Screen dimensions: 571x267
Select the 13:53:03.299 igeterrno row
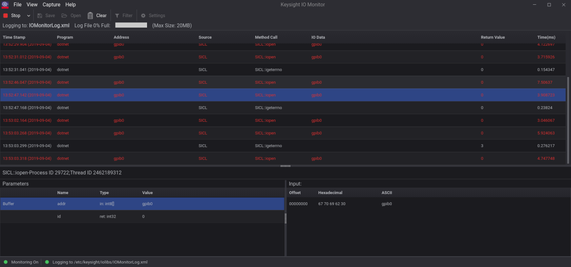pyautogui.click(x=283, y=146)
